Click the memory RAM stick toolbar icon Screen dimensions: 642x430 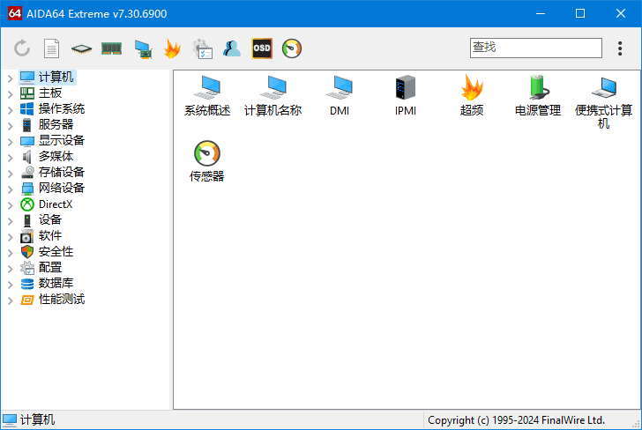pyautogui.click(x=111, y=48)
